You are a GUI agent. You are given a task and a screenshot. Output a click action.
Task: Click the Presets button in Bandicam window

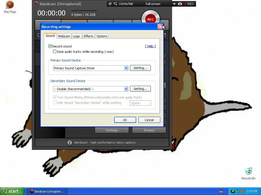(149, 130)
